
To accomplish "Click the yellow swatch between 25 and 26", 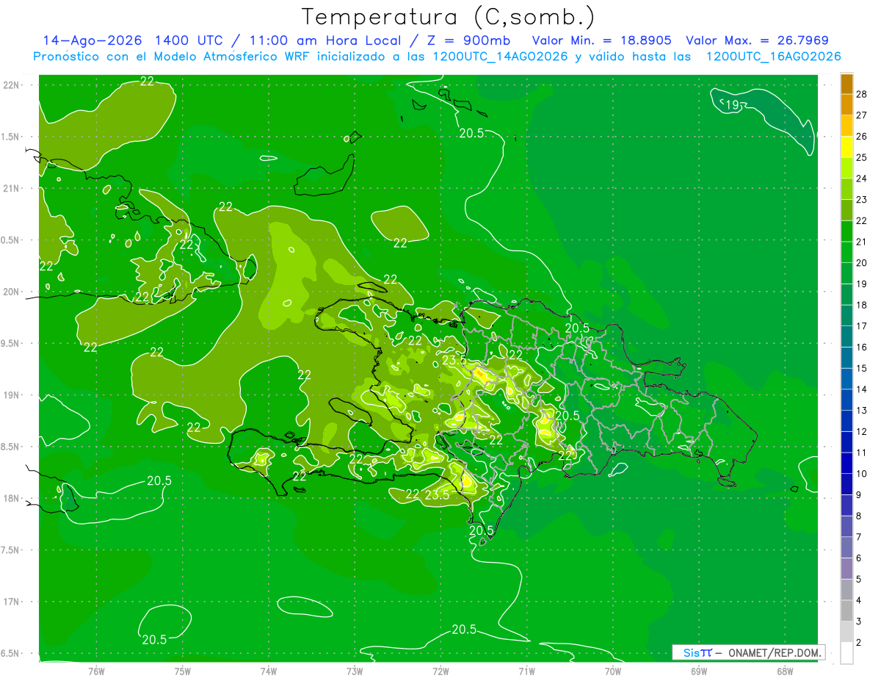I will (846, 147).
